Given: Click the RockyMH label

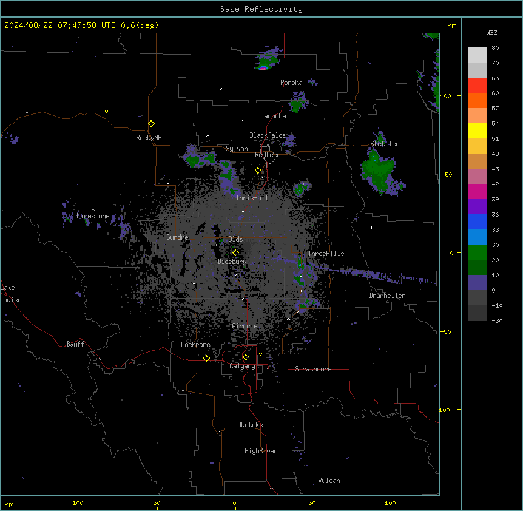Looking at the screenshot, I should click(149, 138).
